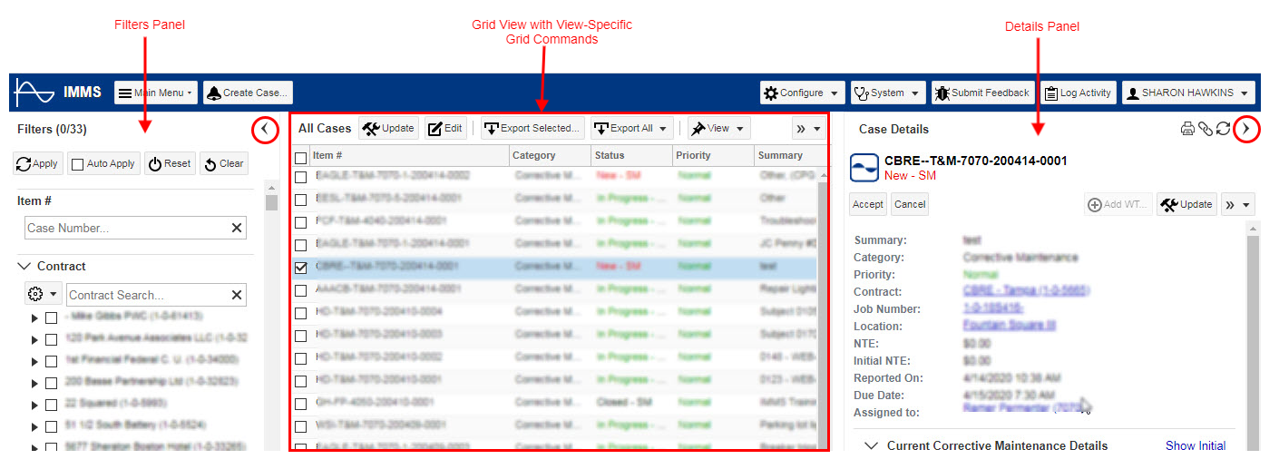Open the grid toolbar overflow (») menu
The width and height of the screenshot is (1279, 469).
point(808,129)
